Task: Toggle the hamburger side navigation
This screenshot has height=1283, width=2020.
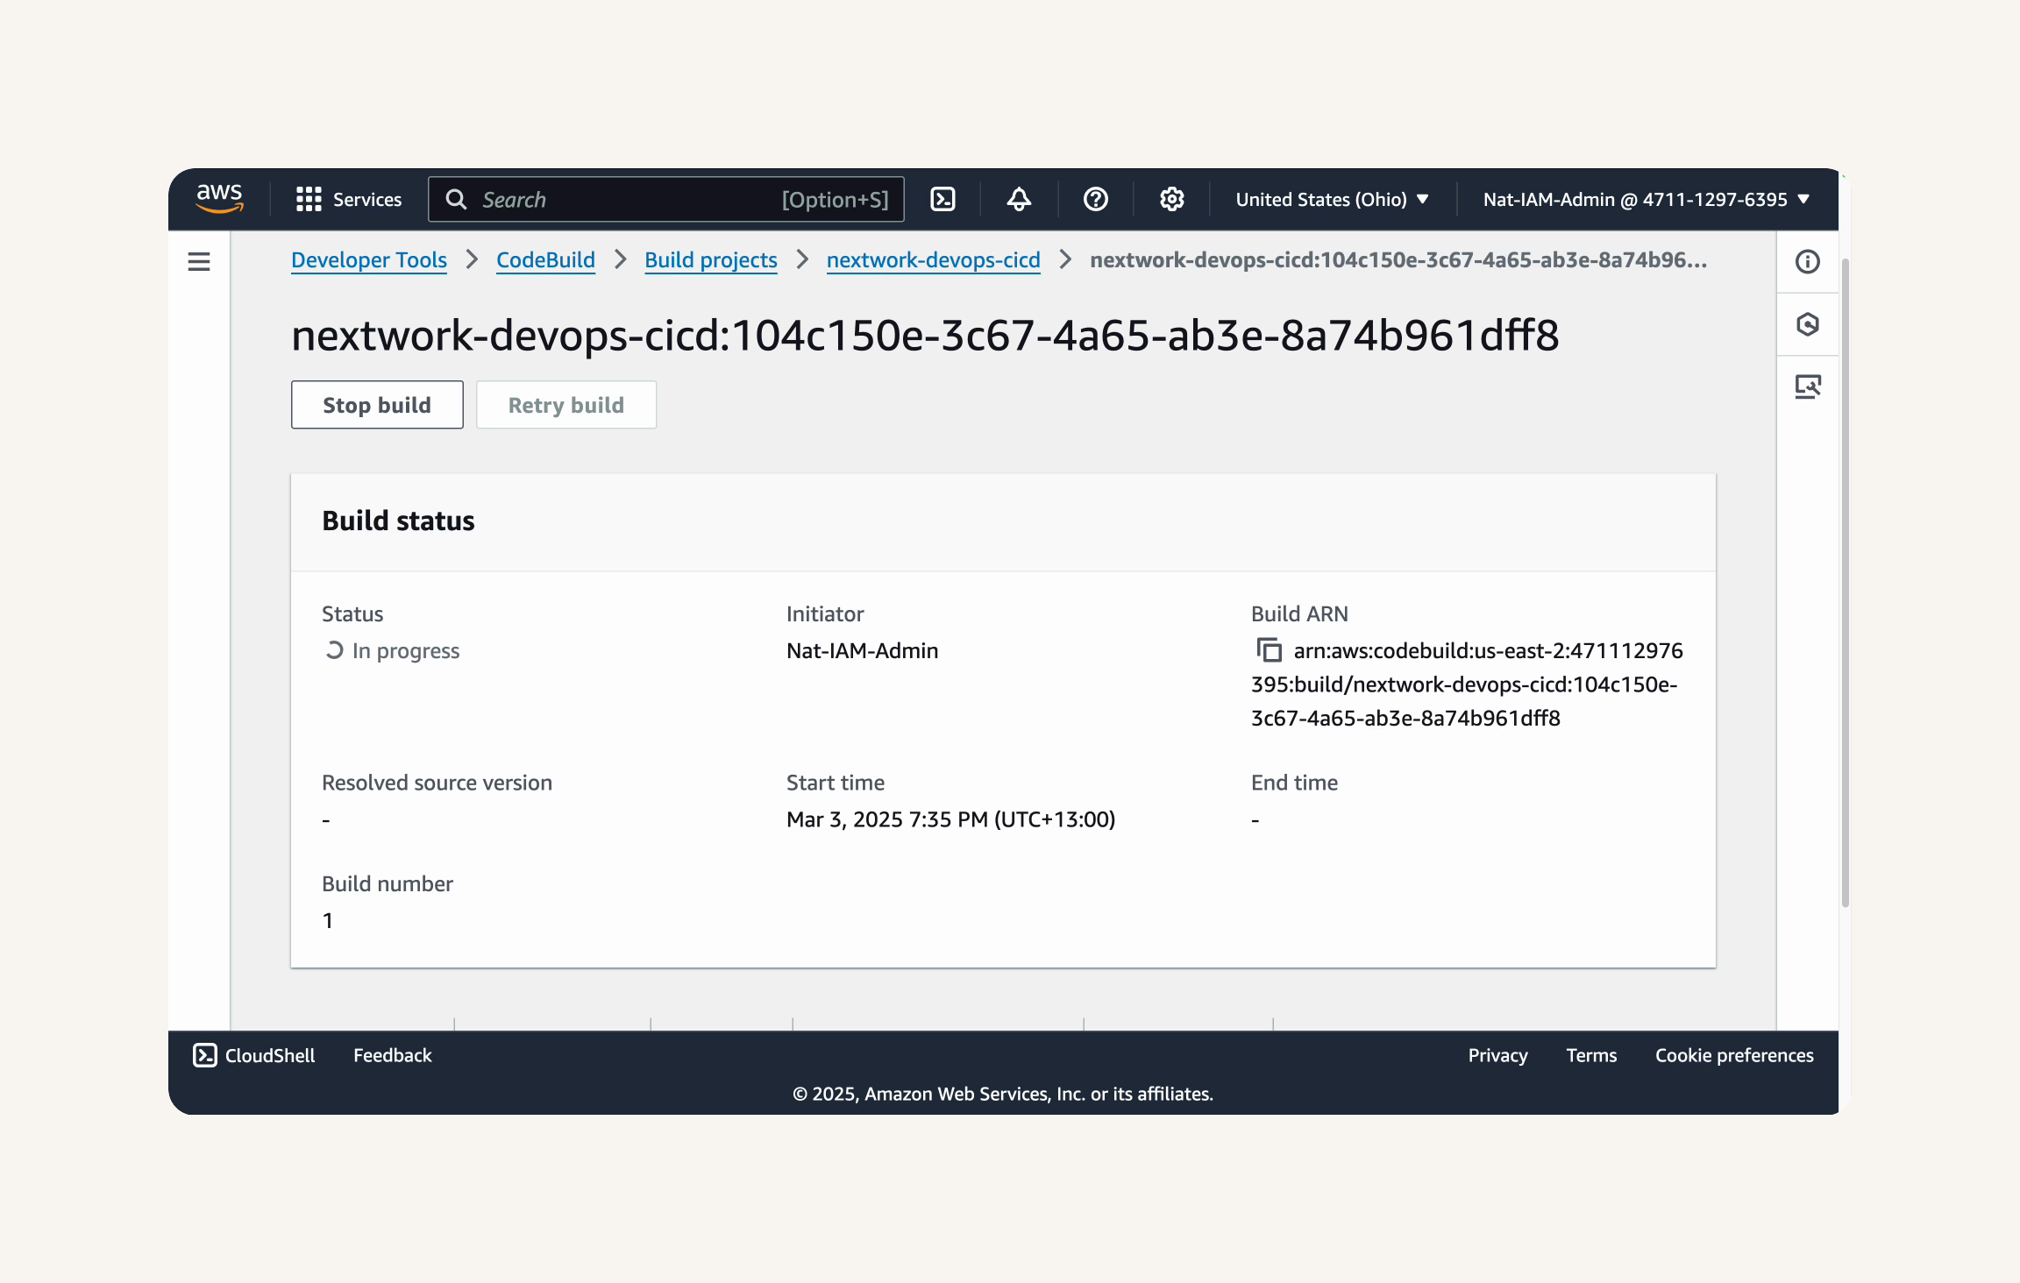Action: (x=199, y=261)
